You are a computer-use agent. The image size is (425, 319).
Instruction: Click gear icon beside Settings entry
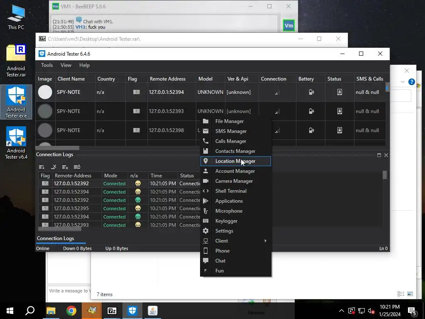pos(206,231)
